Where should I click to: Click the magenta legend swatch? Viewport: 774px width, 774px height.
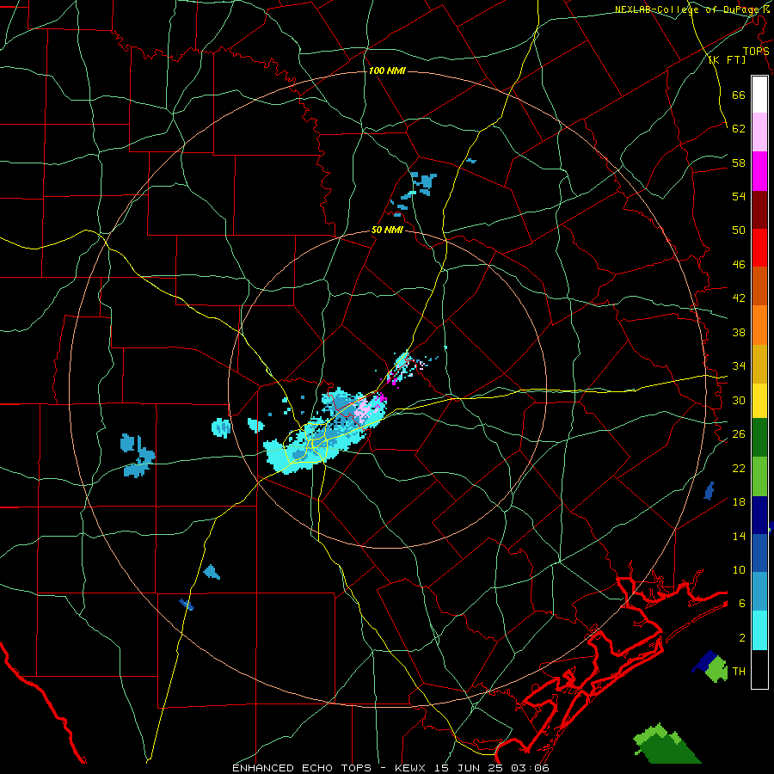[x=759, y=171]
